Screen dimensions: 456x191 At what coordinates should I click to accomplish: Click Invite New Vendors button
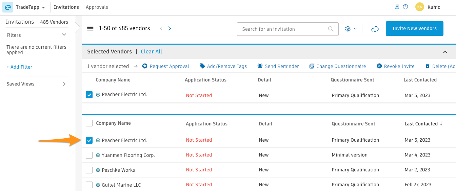click(x=415, y=29)
